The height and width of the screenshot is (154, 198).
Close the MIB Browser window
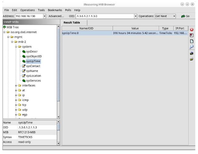(192, 4)
